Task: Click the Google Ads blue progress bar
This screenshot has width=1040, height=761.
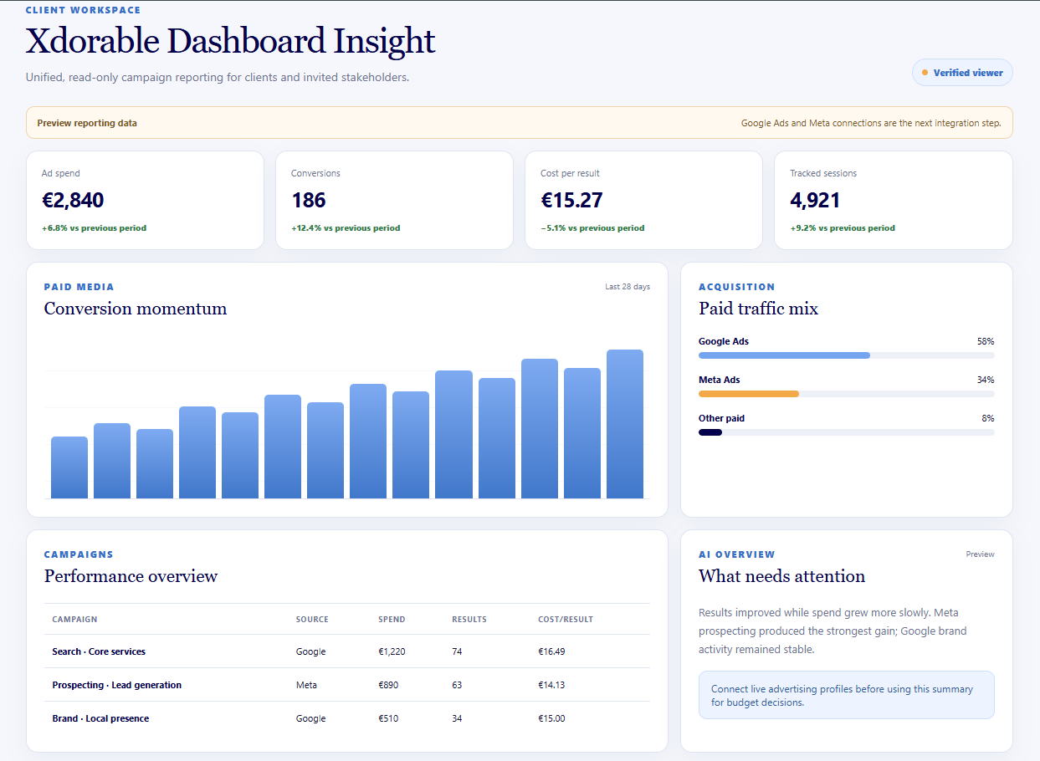Action: click(x=784, y=355)
